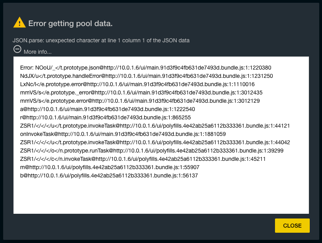Click the CLOSE button

click(x=292, y=226)
